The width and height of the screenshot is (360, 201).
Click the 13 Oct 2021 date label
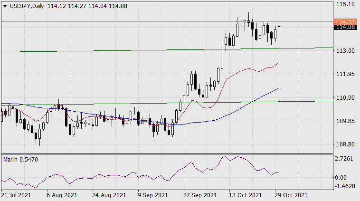[245, 195]
